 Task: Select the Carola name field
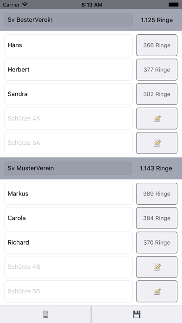(x=68, y=218)
